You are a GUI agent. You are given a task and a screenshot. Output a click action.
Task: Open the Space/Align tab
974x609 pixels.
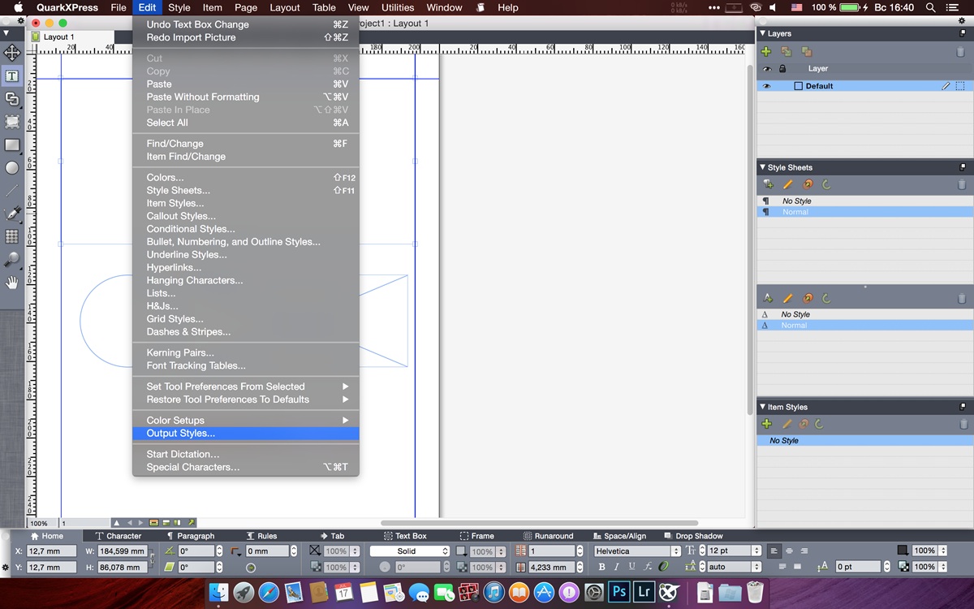coord(621,536)
